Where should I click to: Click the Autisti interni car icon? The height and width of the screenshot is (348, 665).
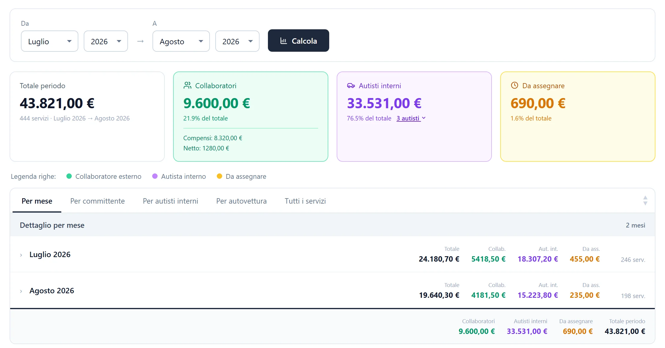click(x=351, y=86)
